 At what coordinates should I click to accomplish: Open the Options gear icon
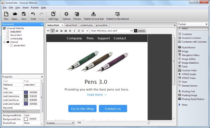(x=66, y=16)
